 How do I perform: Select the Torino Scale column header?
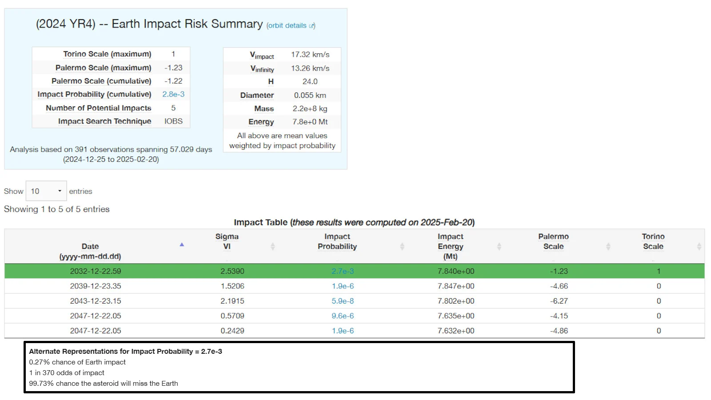pos(653,241)
